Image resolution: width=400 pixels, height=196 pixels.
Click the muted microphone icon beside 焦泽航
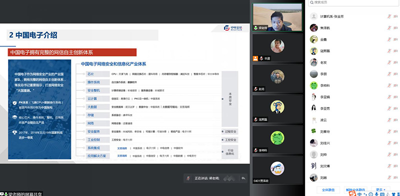389,28
